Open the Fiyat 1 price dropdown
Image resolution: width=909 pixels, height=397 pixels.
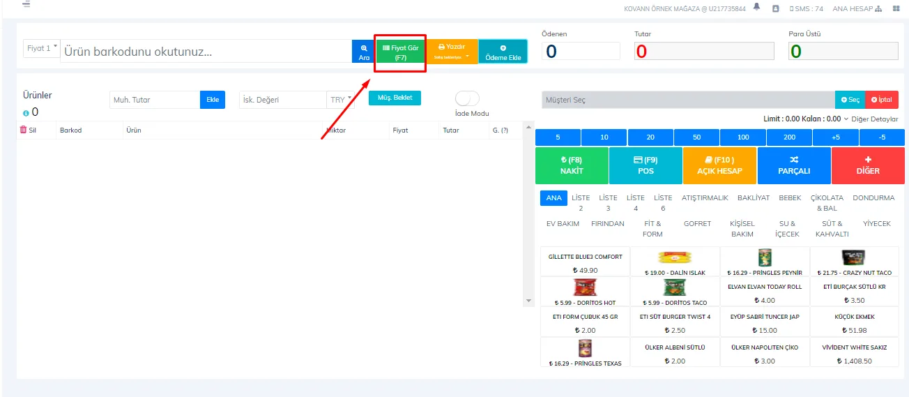coord(42,48)
